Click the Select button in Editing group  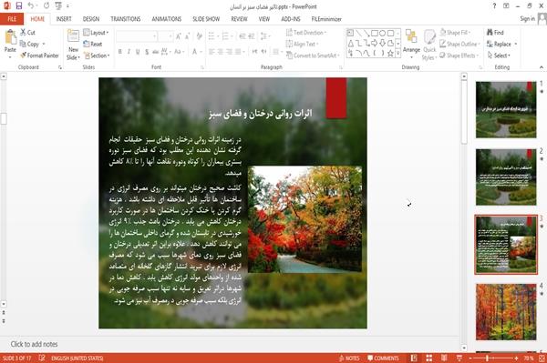pos(499,55)
